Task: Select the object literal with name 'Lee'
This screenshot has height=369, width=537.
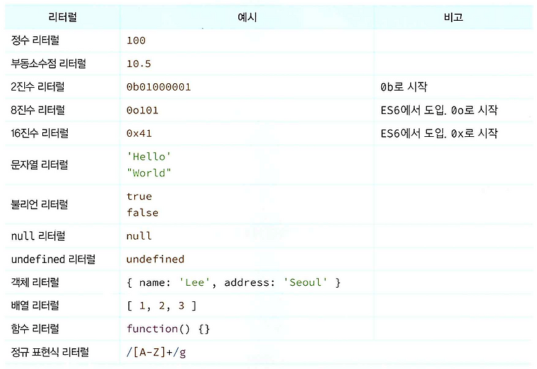Action: [234, 282]
